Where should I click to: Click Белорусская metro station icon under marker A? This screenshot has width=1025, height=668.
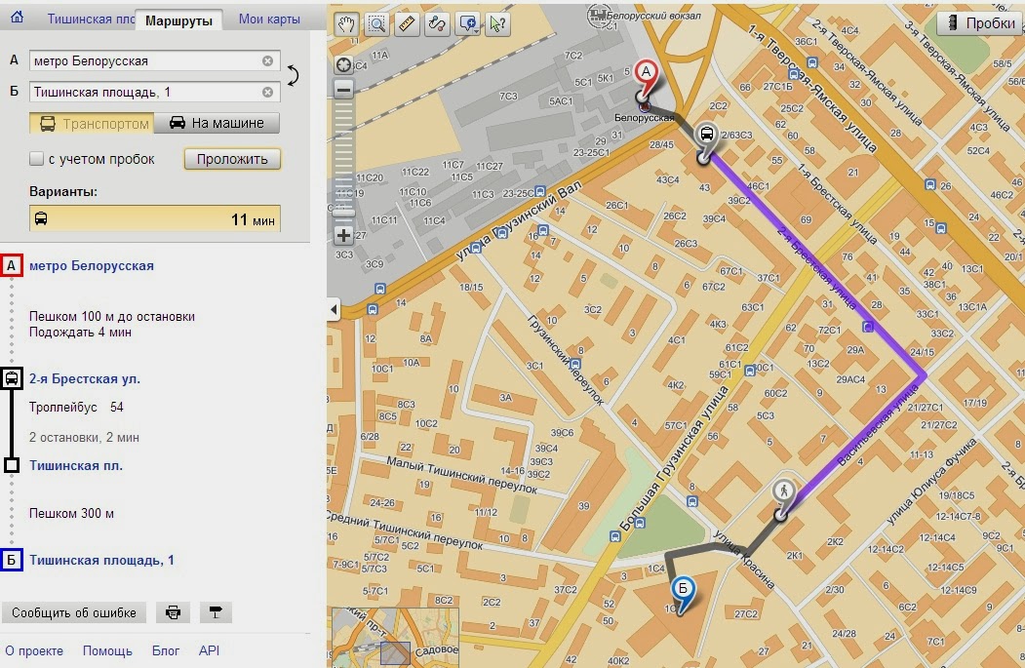(644, 104)
